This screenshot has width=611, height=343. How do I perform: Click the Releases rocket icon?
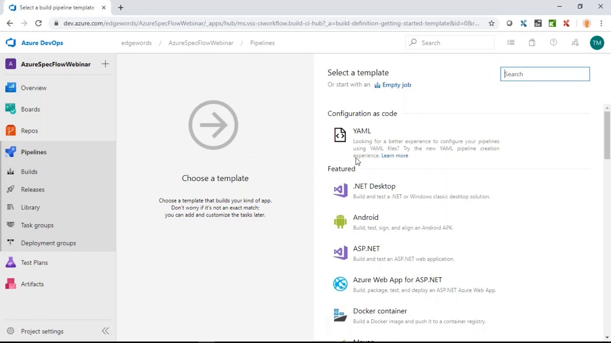(11, 189)
